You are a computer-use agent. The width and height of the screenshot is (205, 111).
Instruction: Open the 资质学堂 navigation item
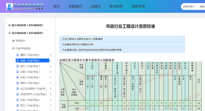pyautogui.click(x=138, y=6)
